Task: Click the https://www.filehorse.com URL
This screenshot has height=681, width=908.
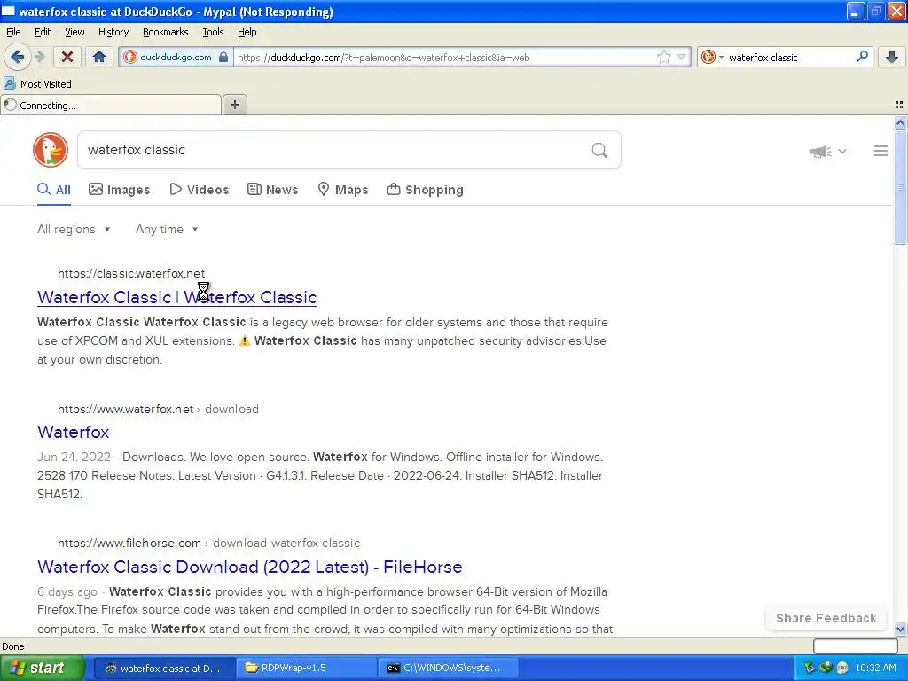Action: click(129, 544)
